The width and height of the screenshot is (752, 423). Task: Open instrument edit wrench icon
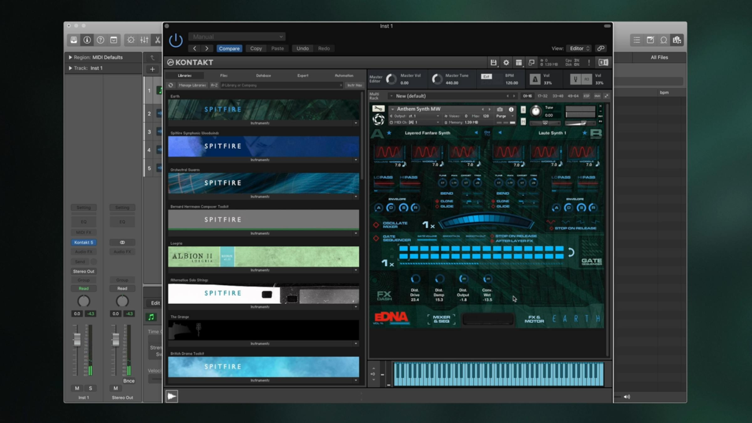378,109
